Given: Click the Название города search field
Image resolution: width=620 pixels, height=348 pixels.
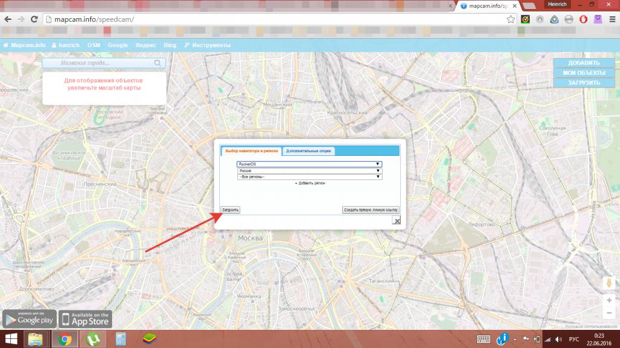Looking at the screenshot, I should coord(97,63).
